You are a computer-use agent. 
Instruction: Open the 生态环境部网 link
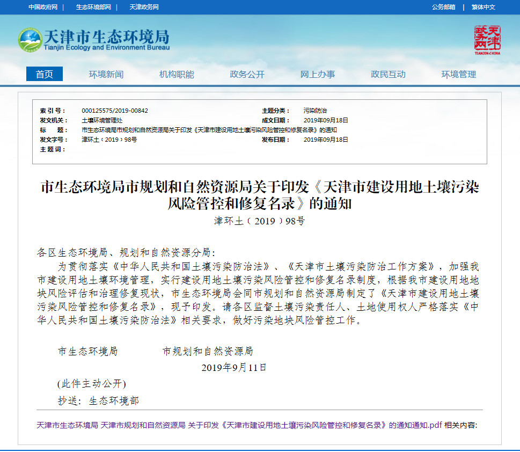[93, 7]
